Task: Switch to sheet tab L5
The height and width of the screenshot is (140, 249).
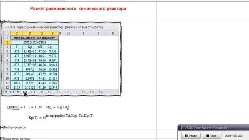Action: (84, 92)
